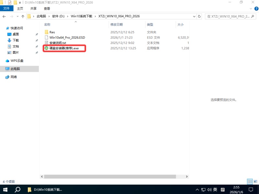Open taskbar search magnifier icon
This screenshot has height=194, width=259.
click(x=18, y=189)
